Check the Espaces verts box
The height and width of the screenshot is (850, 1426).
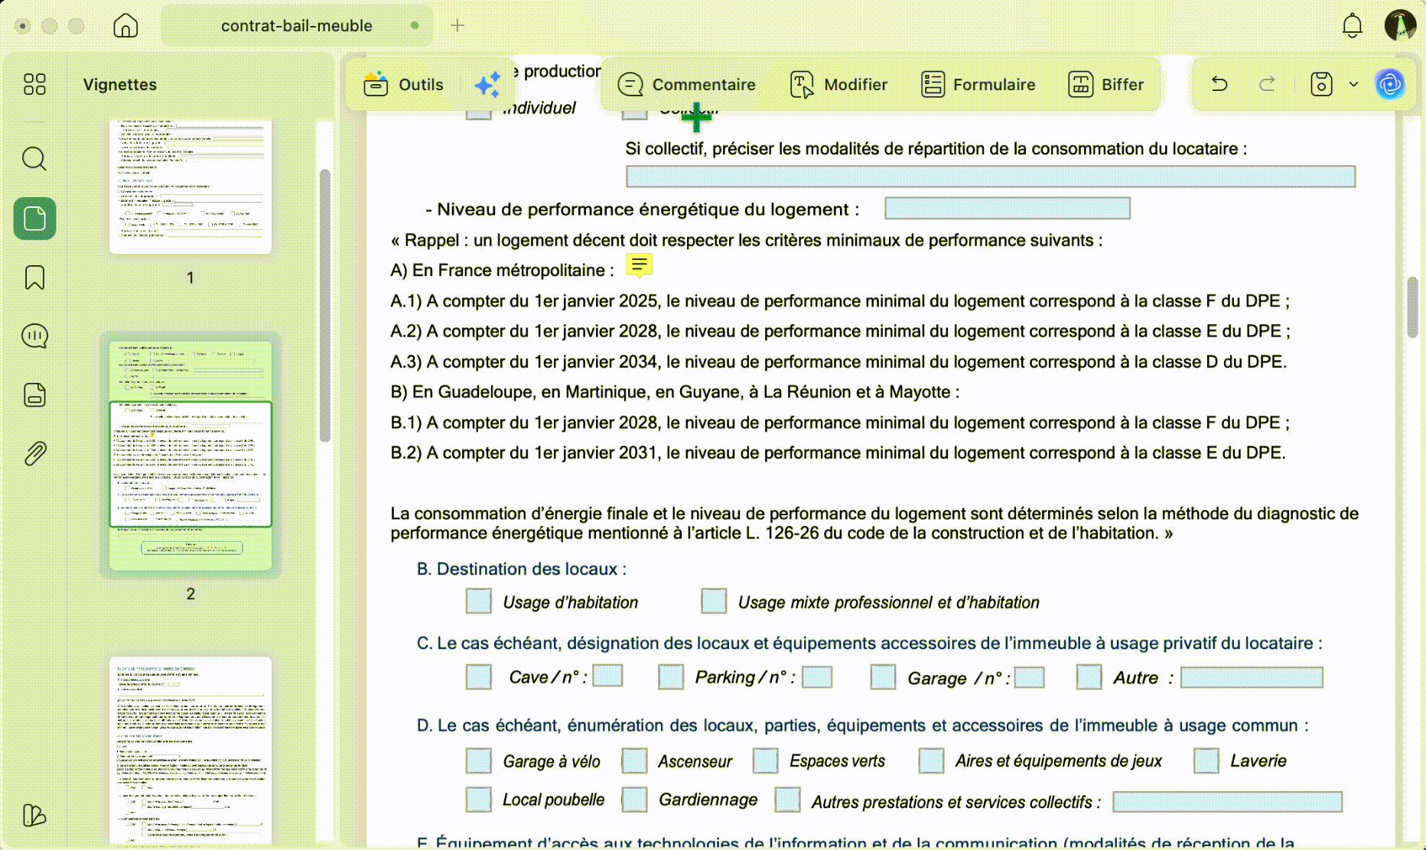pos(765,761)
